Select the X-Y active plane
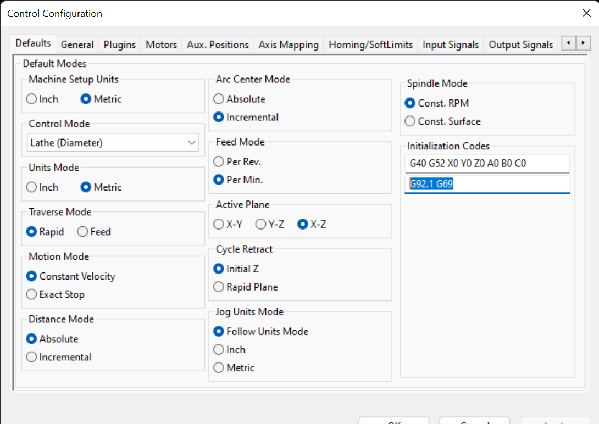Screen dimensions: 599x424 pos(219,224)
